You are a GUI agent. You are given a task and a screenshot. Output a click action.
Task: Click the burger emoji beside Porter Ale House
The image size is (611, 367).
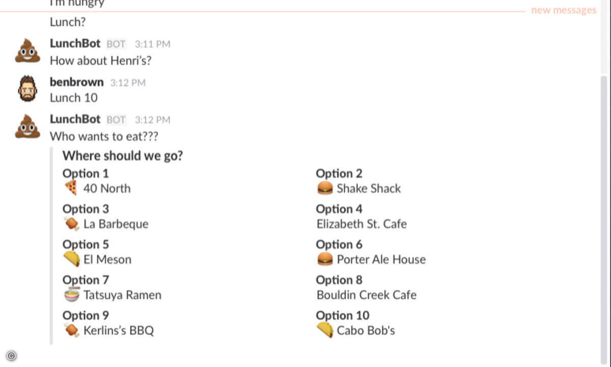click(x=325, y=259)
